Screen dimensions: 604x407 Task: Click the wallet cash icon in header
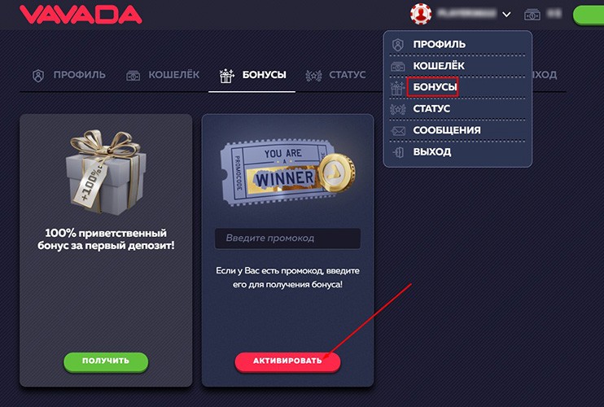click(532, 15)
